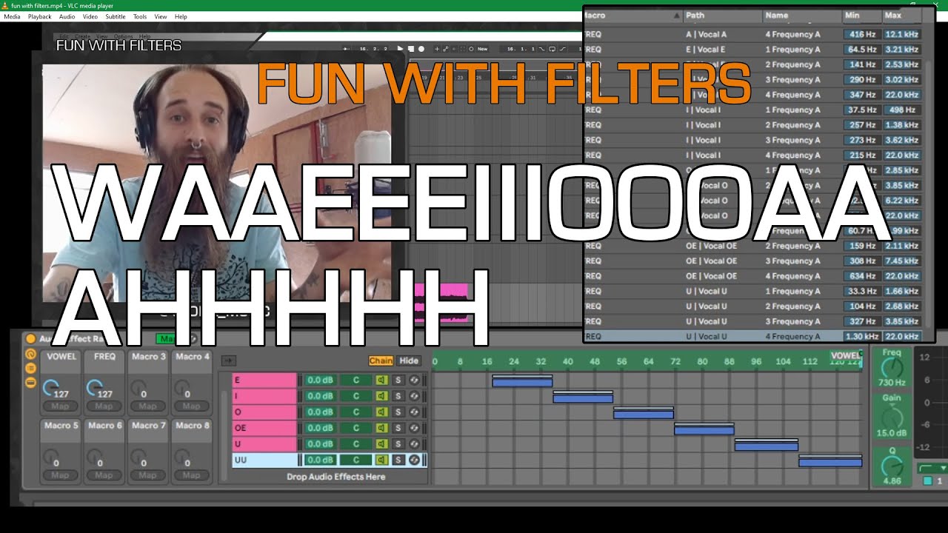The image size is (948, 533).
Task: Open the VLC Video menu
Action: [x=90, y=16]
